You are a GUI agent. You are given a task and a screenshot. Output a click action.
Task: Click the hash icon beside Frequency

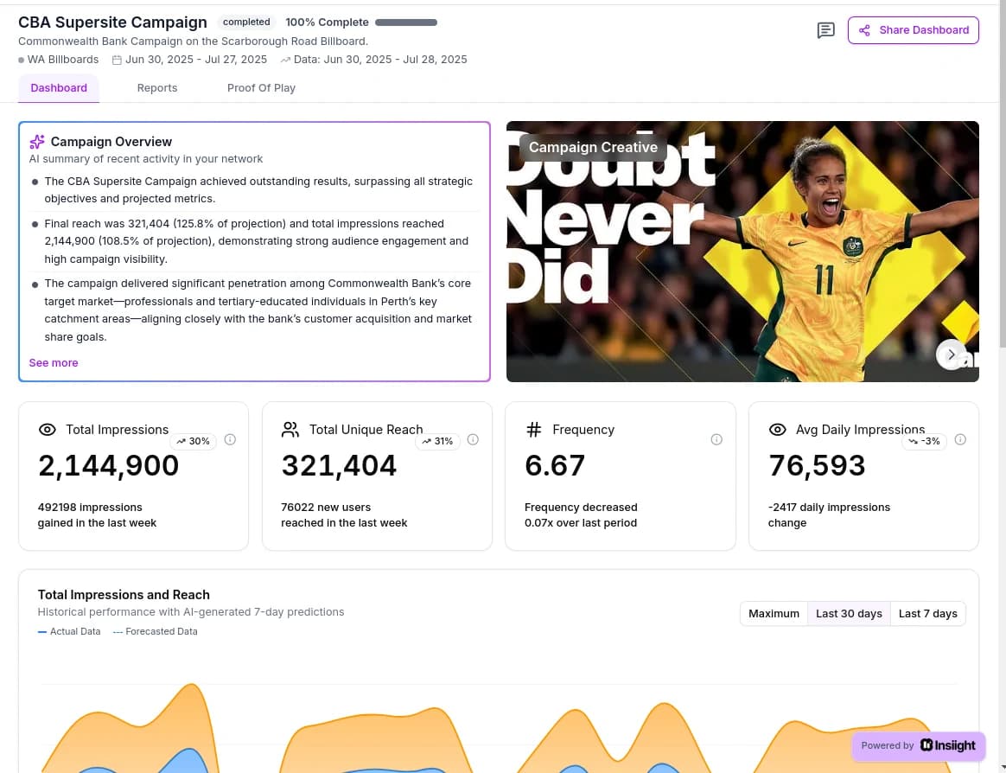pyautogui.click(x=533, y=430)
